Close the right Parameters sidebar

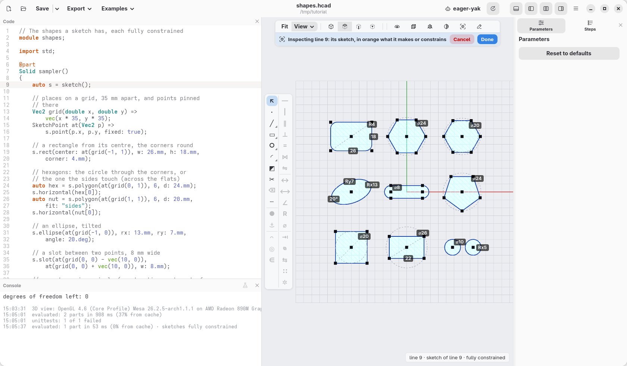(621, 25)
